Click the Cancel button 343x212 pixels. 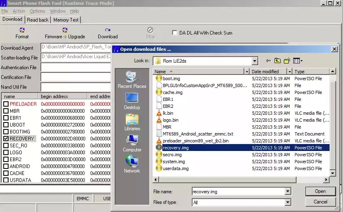coord(321,202)
